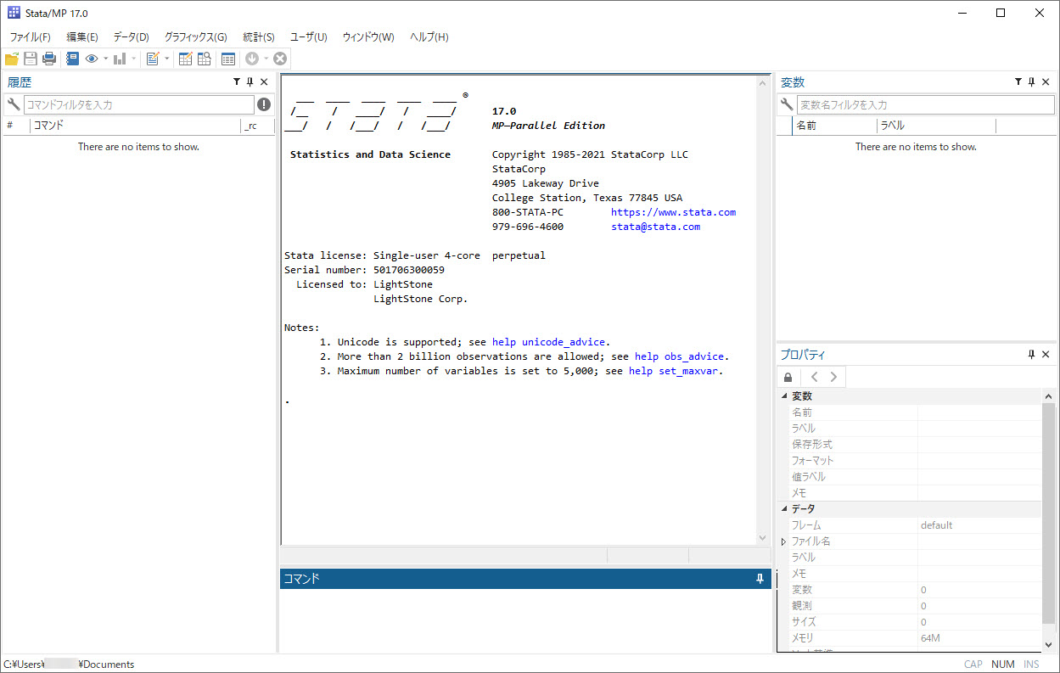This screenshot has width=1060, height=673.
Task: Click the Properties panel scrollbar
Action: tap(1050, 513)
